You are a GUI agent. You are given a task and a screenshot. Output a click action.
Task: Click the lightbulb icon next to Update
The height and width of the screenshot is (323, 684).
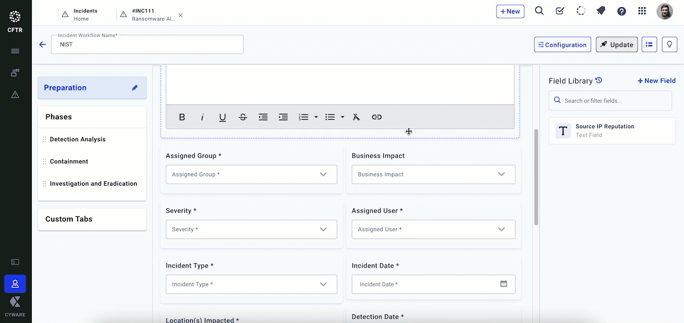point(669,44)
